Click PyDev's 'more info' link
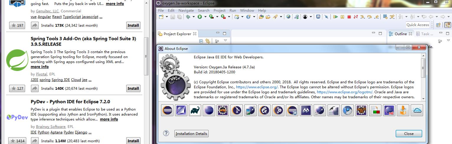 [x=109, y=119]
